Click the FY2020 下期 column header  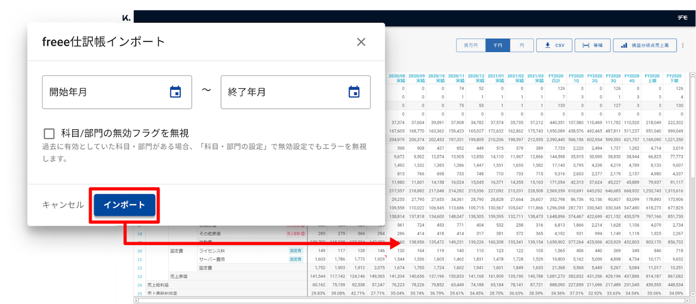coord(674,78)
